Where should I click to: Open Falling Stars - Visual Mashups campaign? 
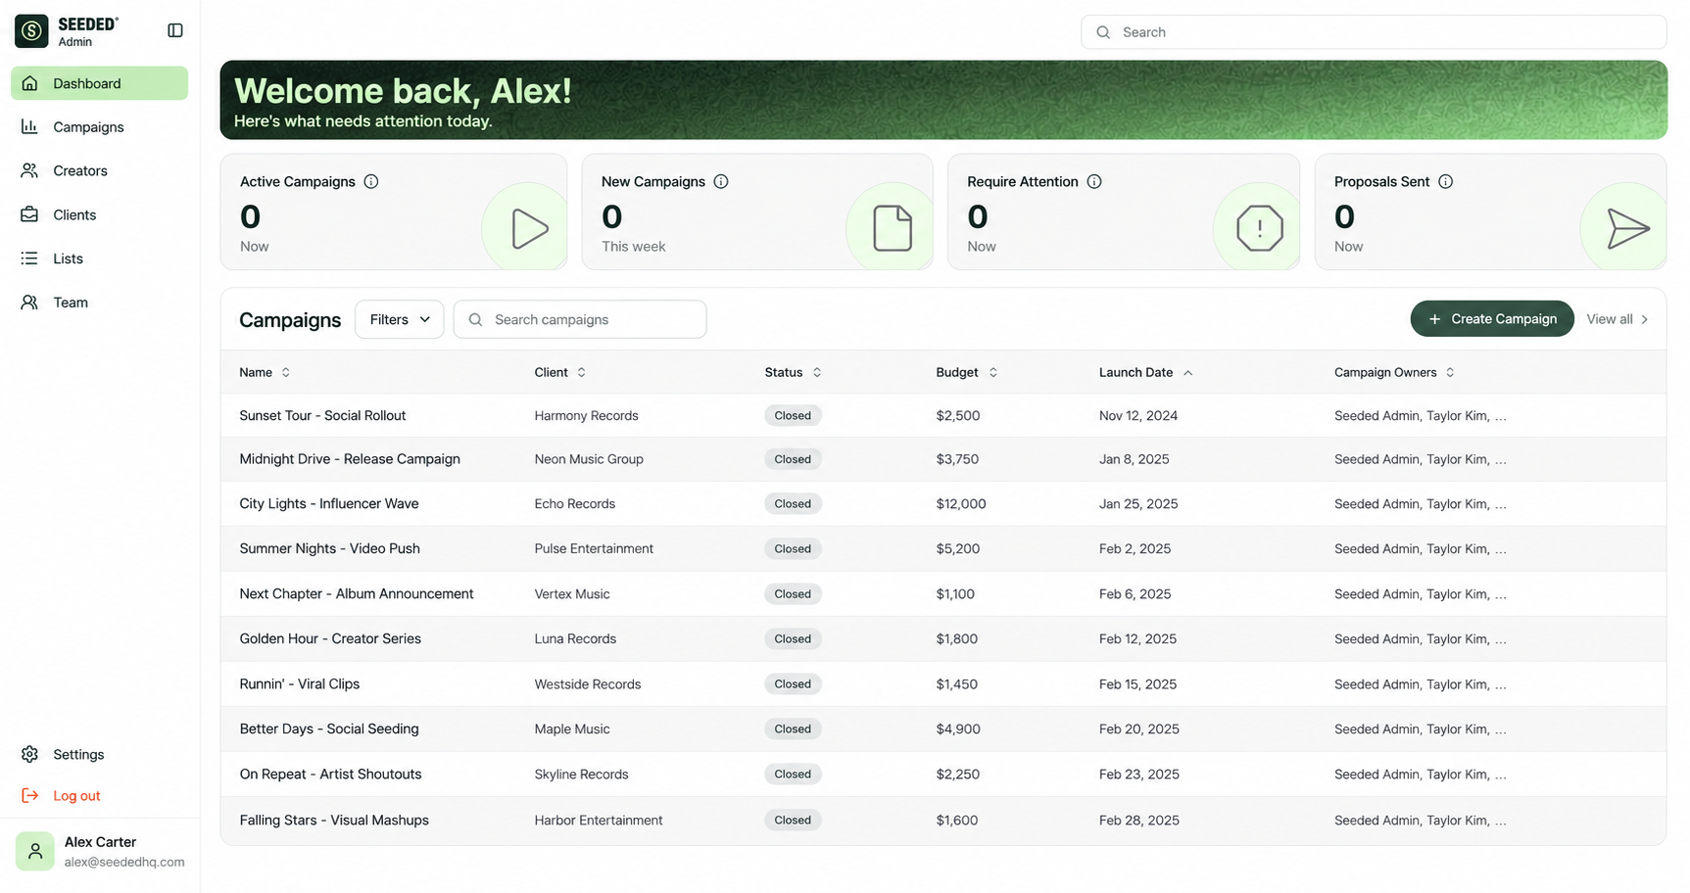click(334, 820)
